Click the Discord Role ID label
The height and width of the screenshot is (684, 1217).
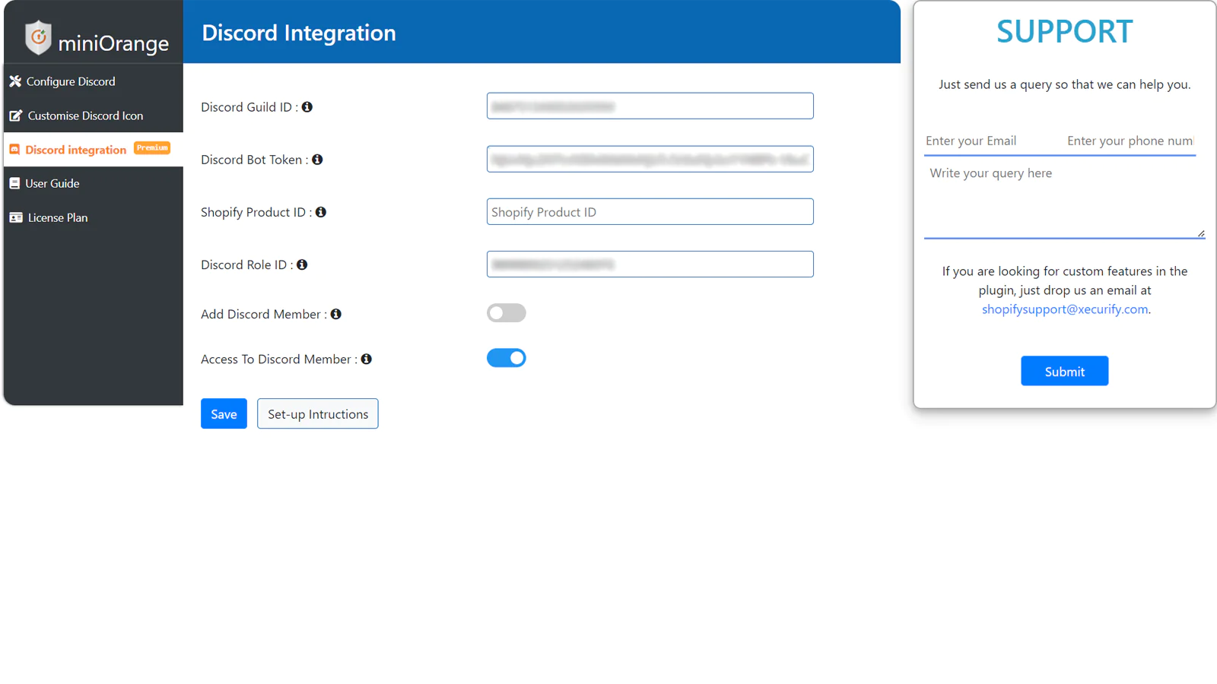tap(247, 264)
